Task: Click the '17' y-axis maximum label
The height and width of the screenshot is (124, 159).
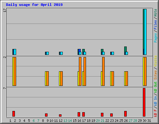Action: coord(5,10)
